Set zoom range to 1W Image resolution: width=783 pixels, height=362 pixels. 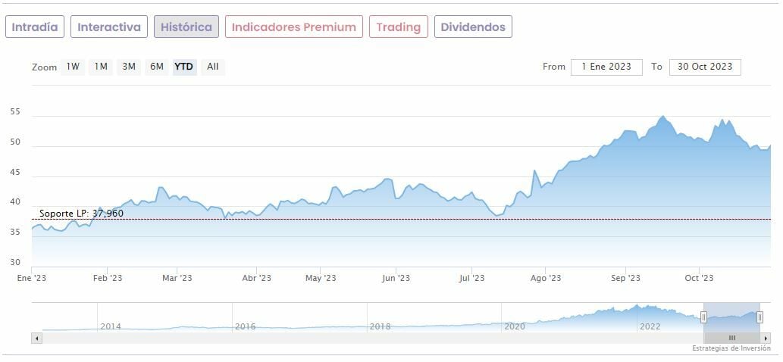coord(73,67)
